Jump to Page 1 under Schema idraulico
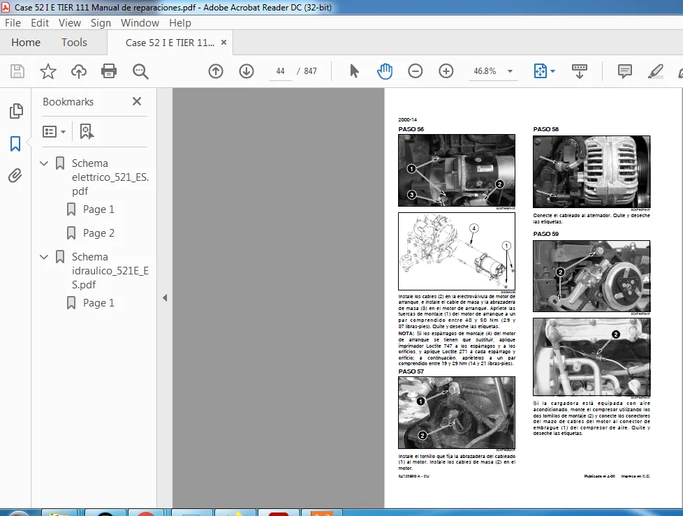Image resolution: width=683 pixels, height=516 pixels. 99,303
